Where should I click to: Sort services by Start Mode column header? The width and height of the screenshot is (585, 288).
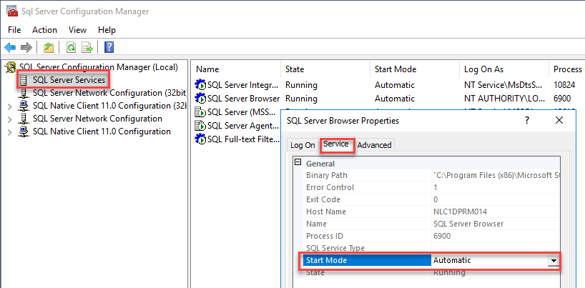[395, 69]
